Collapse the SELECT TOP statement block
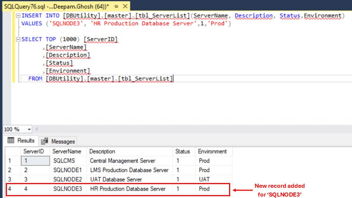The width and height of the screenshot is (352, 198). pos(18,39)
